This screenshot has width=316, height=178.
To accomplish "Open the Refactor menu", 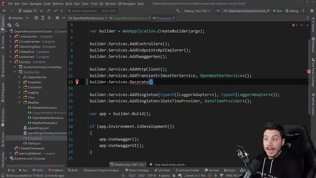I will pyautogui.click(x=58, y=3).
